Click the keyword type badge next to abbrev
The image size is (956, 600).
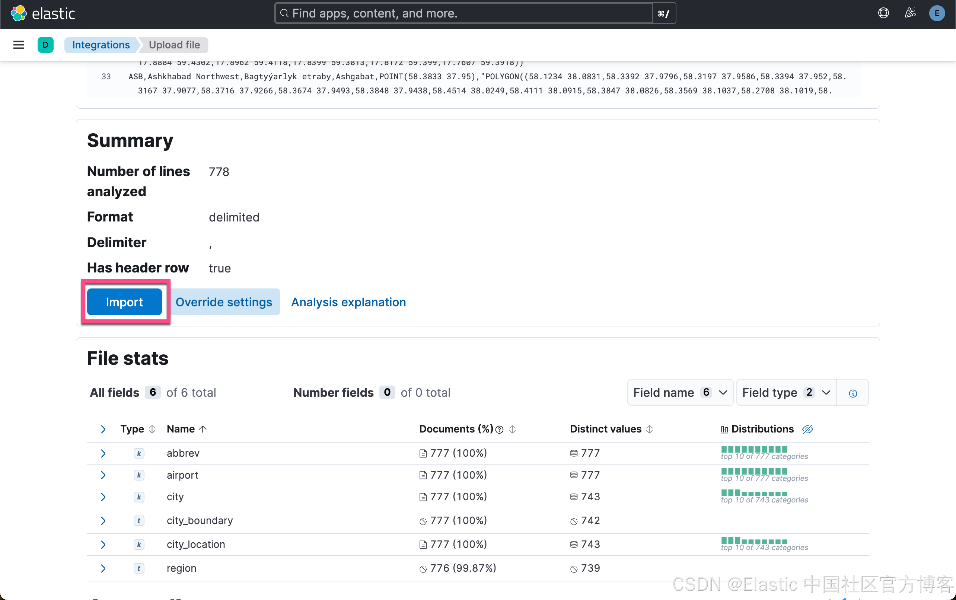pyautogui.click(x=138, y=453)
